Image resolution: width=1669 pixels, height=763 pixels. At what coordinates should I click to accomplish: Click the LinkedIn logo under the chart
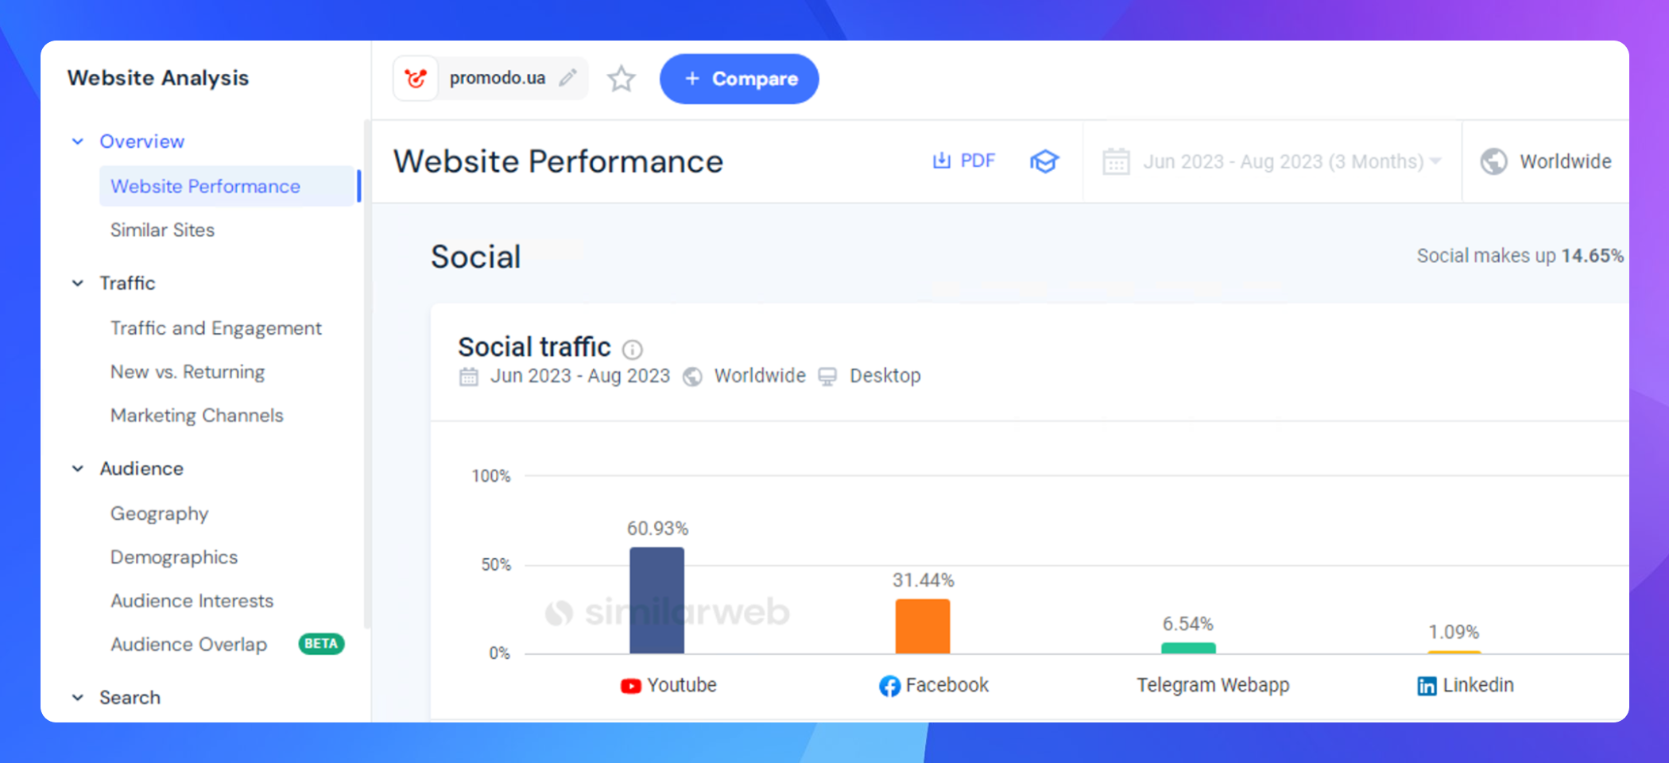[1427, 686]
